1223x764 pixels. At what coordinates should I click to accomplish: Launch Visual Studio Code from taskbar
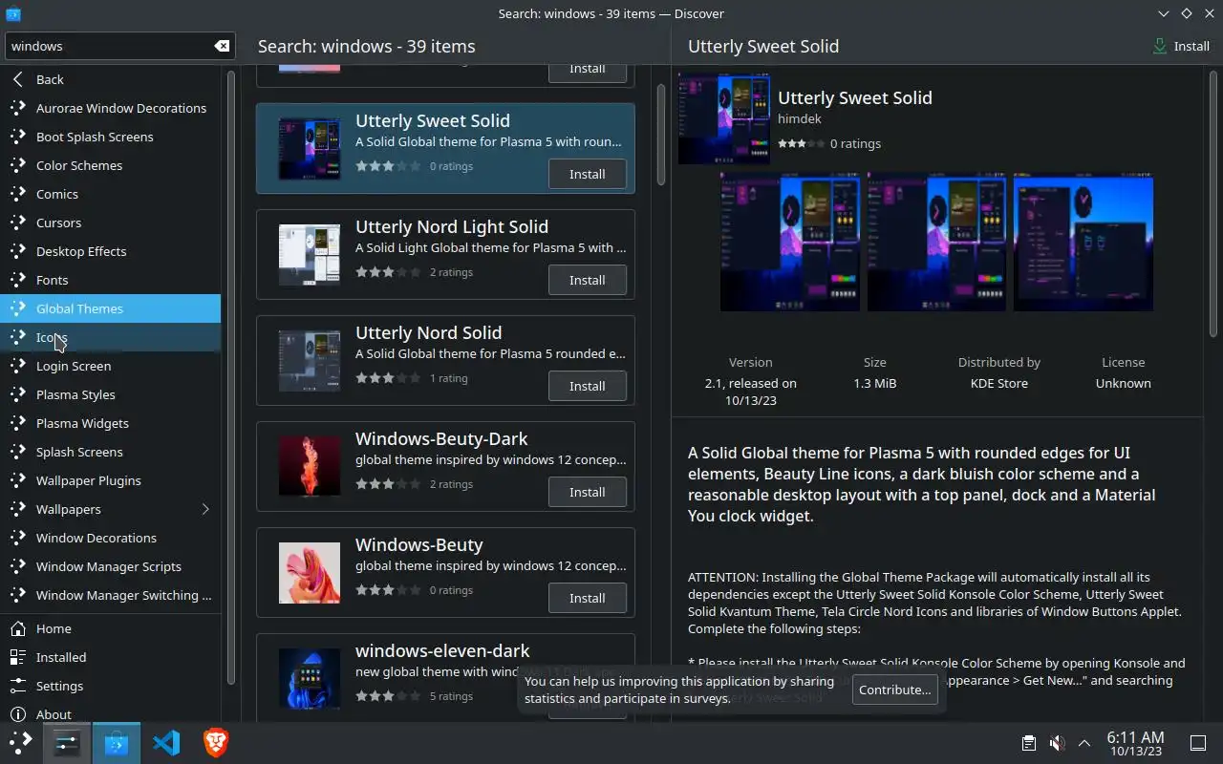[166, 743]
